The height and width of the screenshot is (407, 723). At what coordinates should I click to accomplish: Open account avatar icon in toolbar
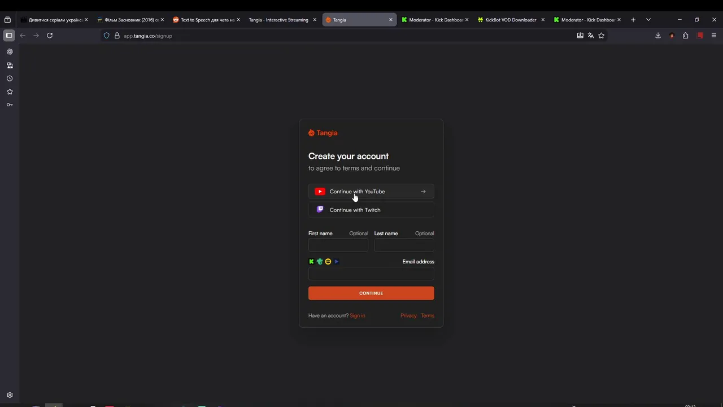[x=672, y=35]
